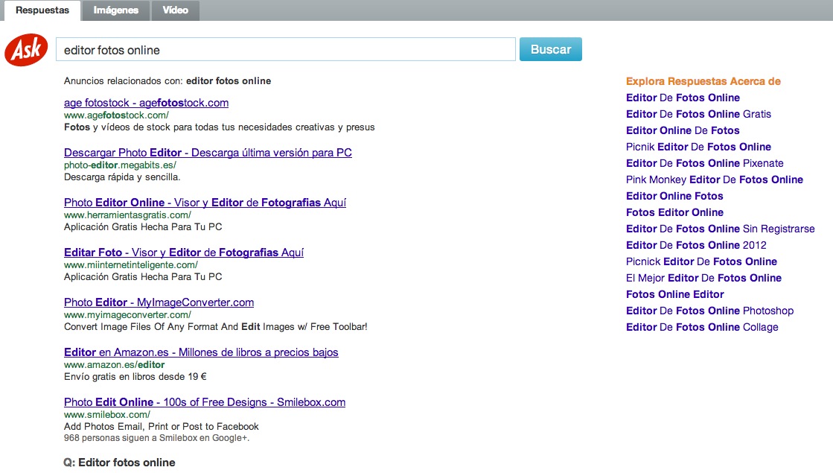833x473 pixels.
Task: Select 'Editor De Fotos Online Photoshop' suggestion
Action: [x=709, y=311]
